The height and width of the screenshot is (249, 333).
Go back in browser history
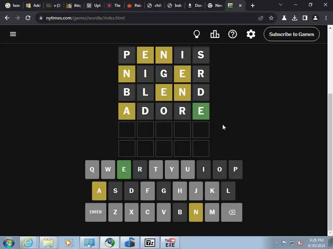(x=7, y=18)
